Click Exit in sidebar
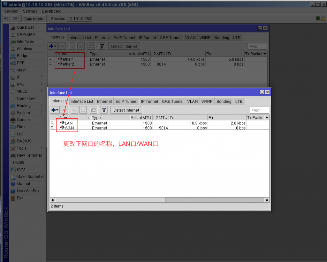Viewport: 327px width, 262px height. point(20,198)
